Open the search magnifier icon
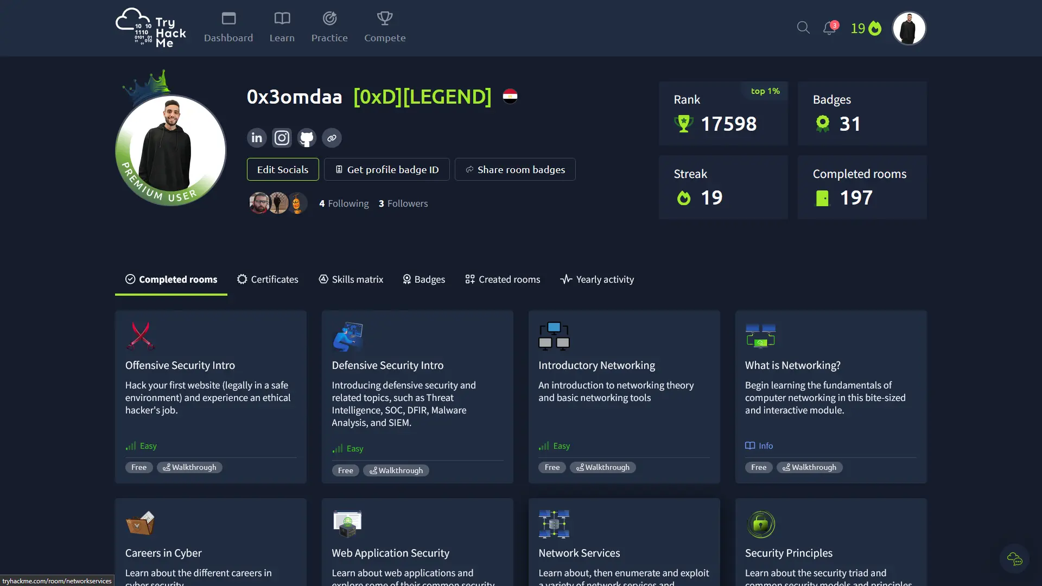 point(803,28)
